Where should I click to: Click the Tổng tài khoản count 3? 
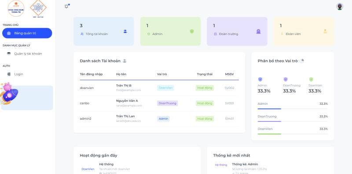point(81,26)
